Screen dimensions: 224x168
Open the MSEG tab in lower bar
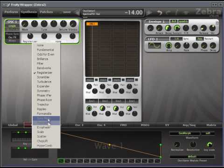tap(145, 125)
